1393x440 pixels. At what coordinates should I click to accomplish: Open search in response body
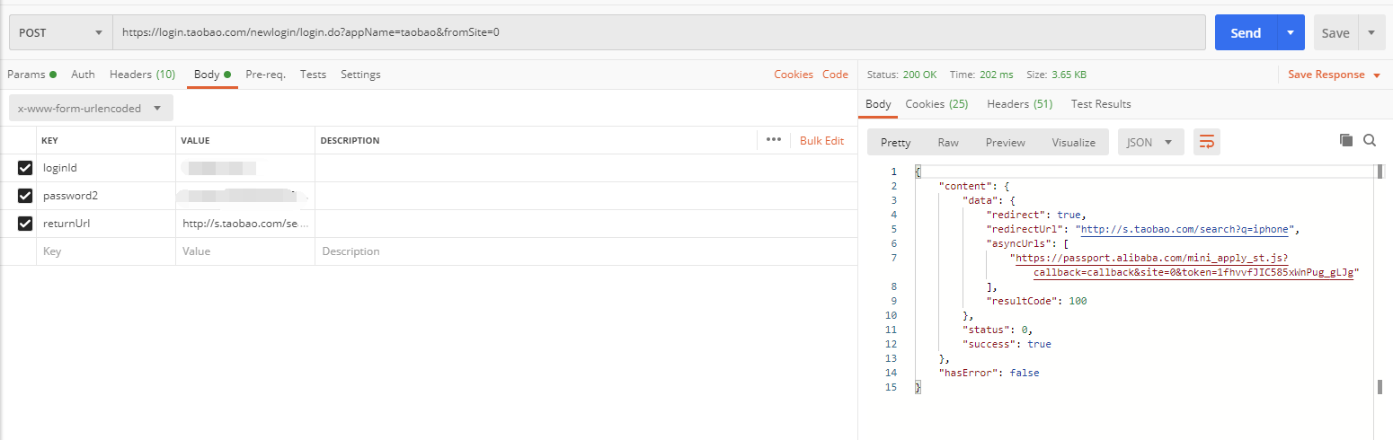1370,140
